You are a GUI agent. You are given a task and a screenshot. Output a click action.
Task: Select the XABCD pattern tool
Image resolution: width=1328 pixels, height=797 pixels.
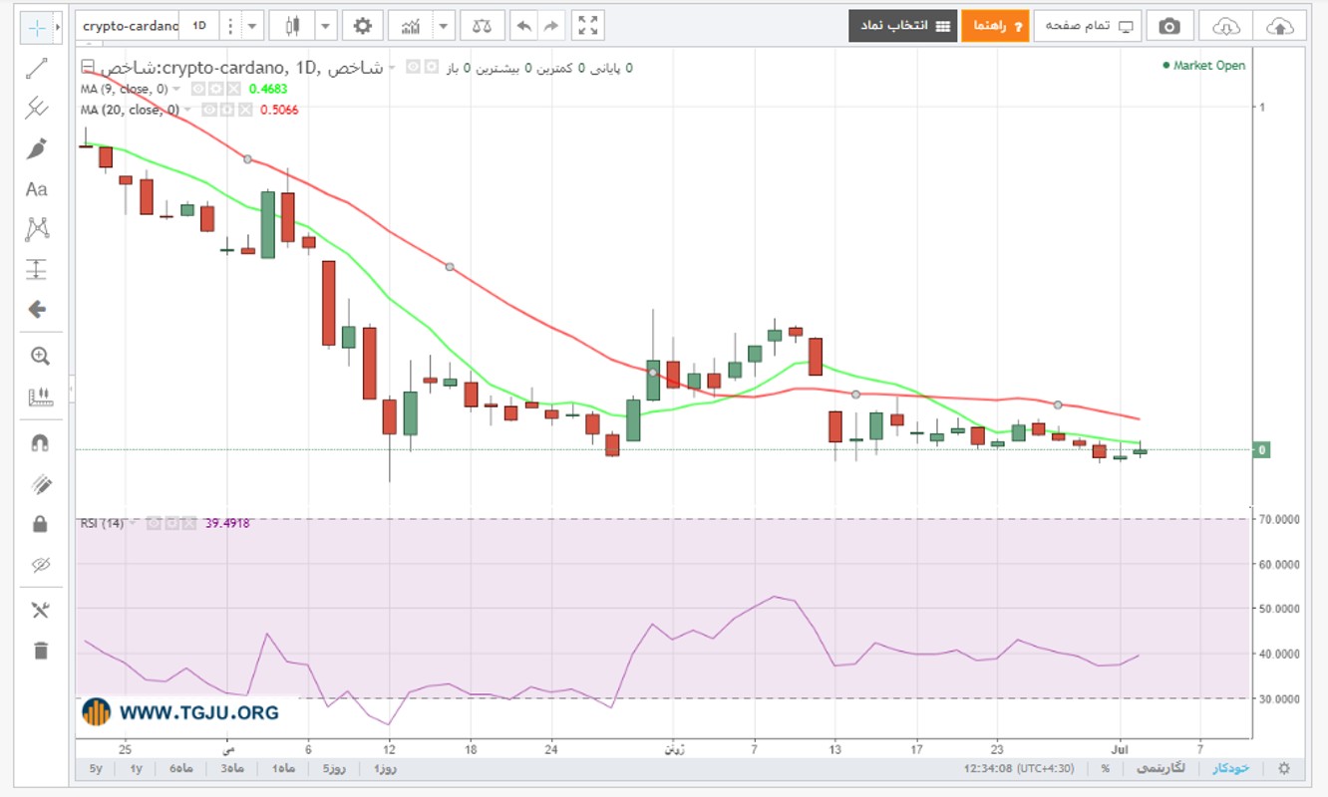click(37, 229)
